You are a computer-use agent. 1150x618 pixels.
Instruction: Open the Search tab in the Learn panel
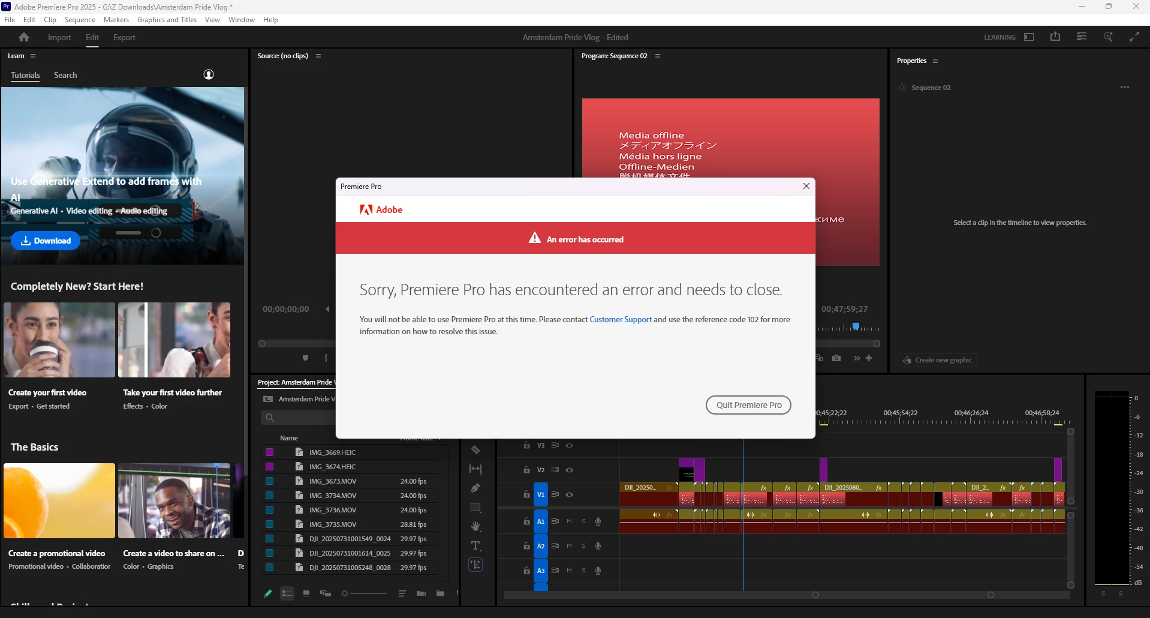click(x=65, y=75)
